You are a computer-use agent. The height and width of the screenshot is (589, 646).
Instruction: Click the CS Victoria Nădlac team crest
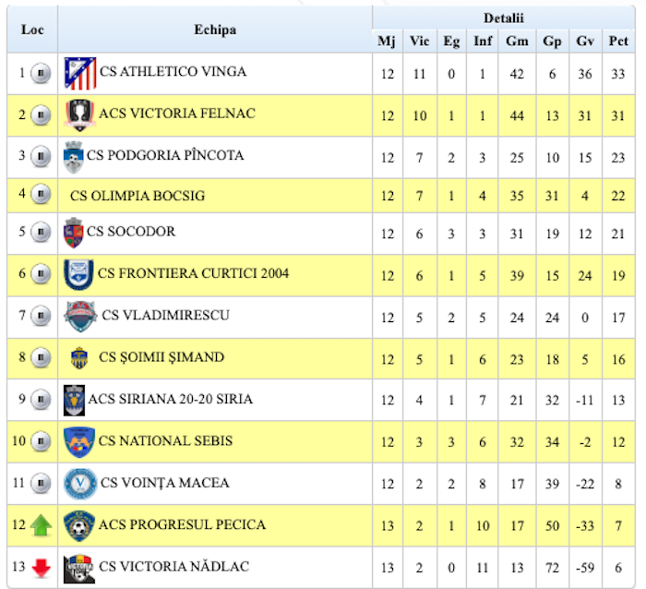(x=79, y=567)
